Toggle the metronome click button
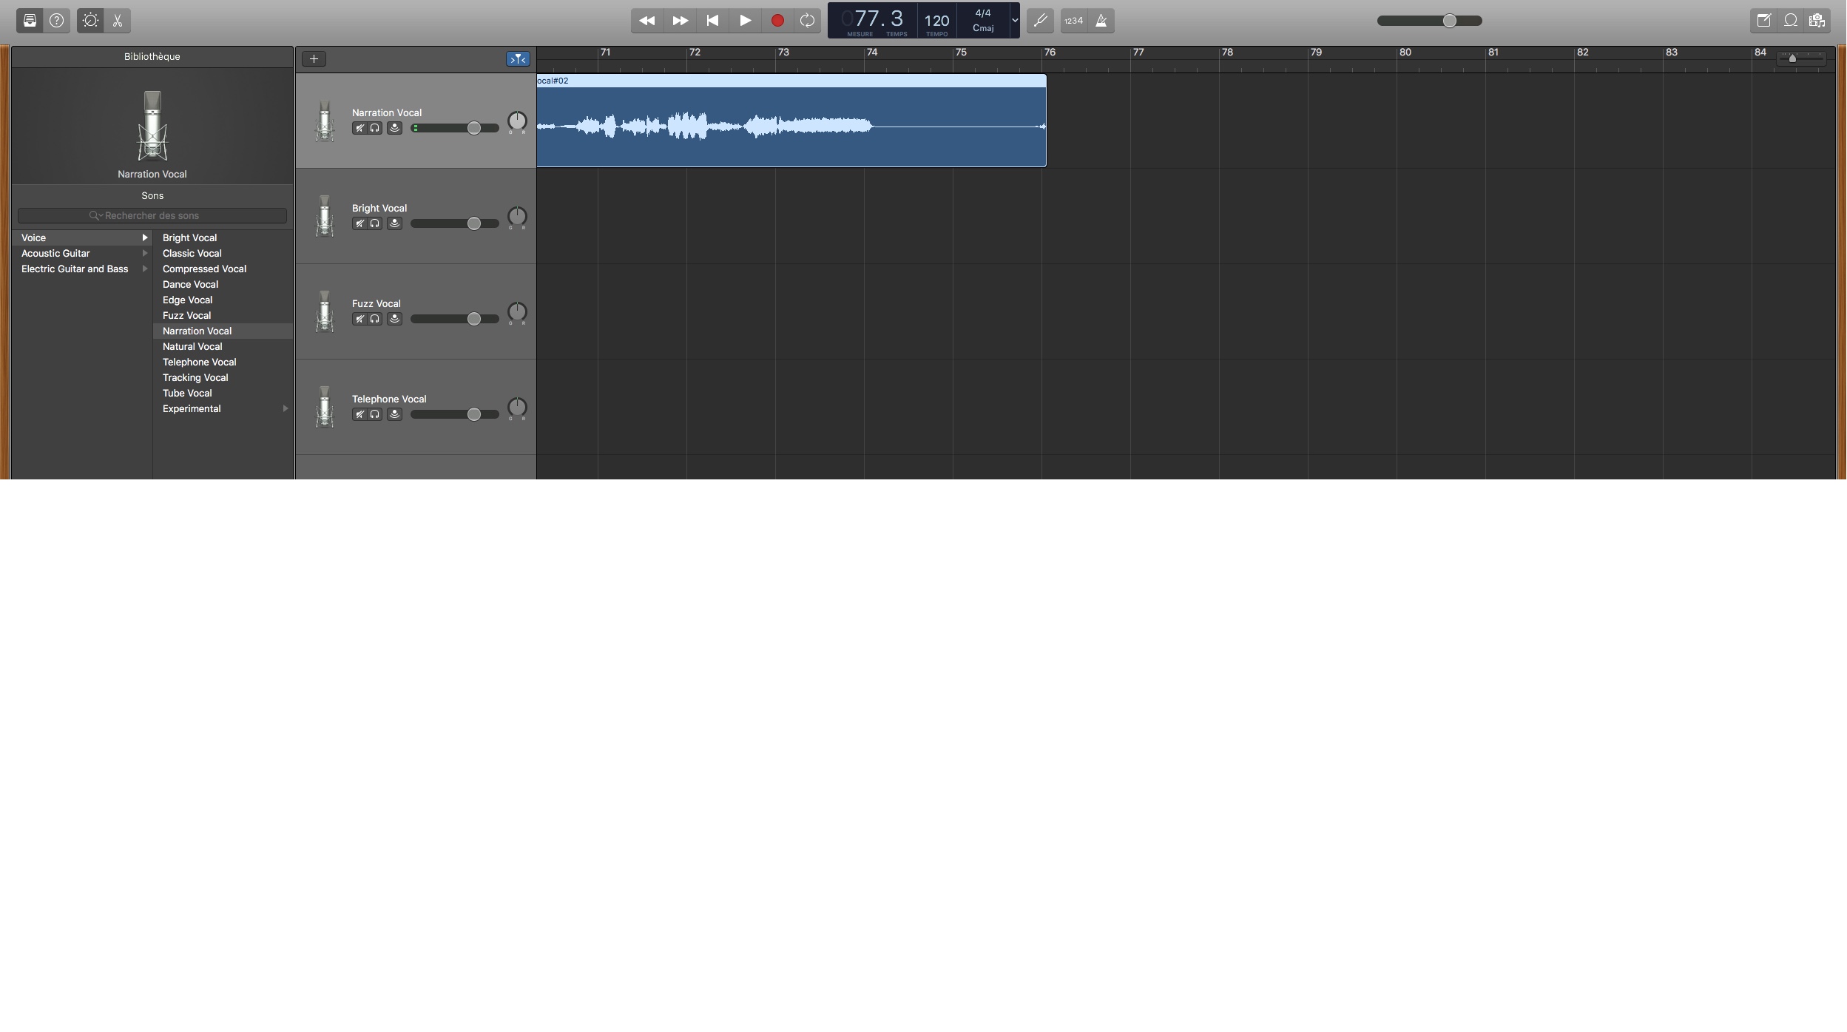1847x1032 pixels. [1101, 21]
